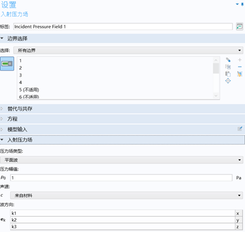Click the boundary list scroll up arrow

point(216,60)
